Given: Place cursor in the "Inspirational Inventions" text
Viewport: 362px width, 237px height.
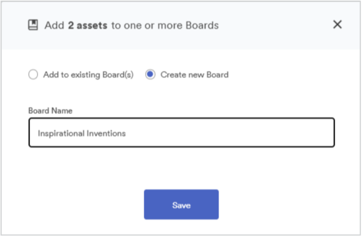Looking at the screenshot, I should point(82,134).
